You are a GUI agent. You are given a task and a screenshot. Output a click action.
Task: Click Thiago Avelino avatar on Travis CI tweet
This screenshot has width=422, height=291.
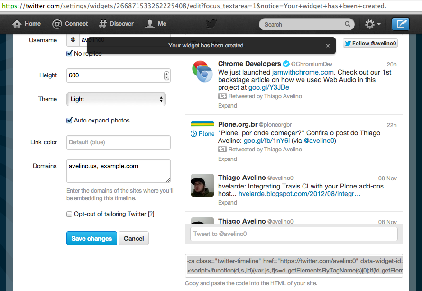202,185
